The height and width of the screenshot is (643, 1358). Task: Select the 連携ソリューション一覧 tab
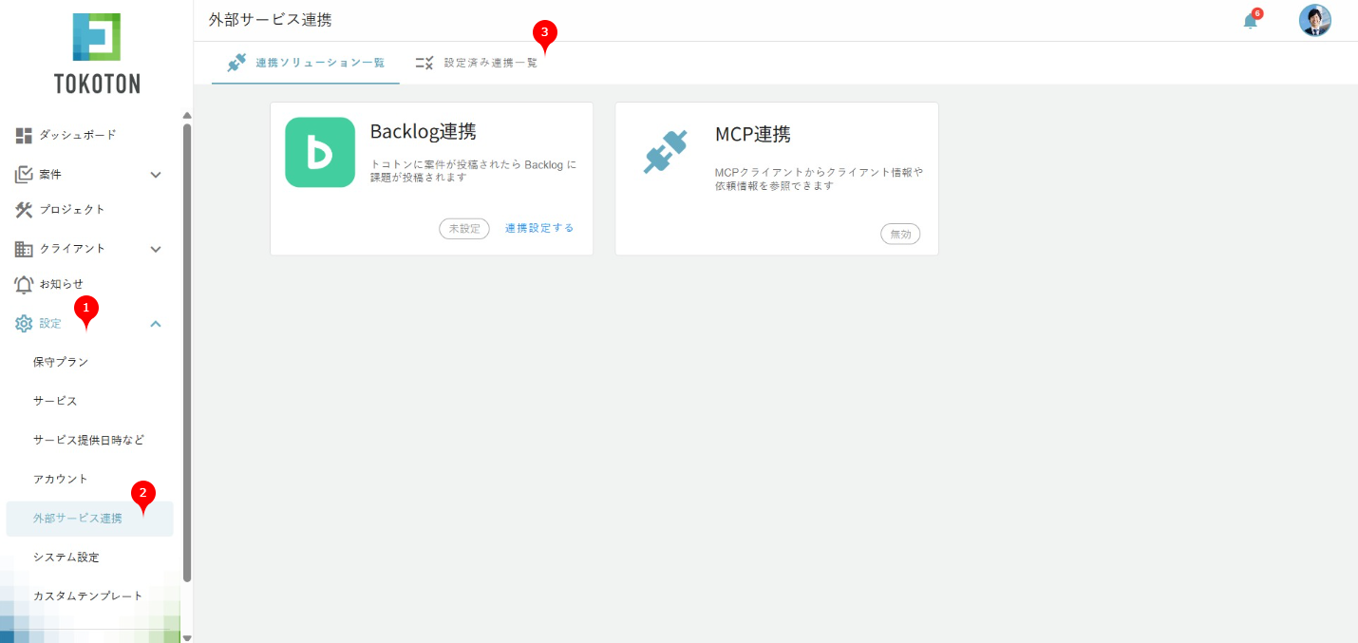(306, 63)
